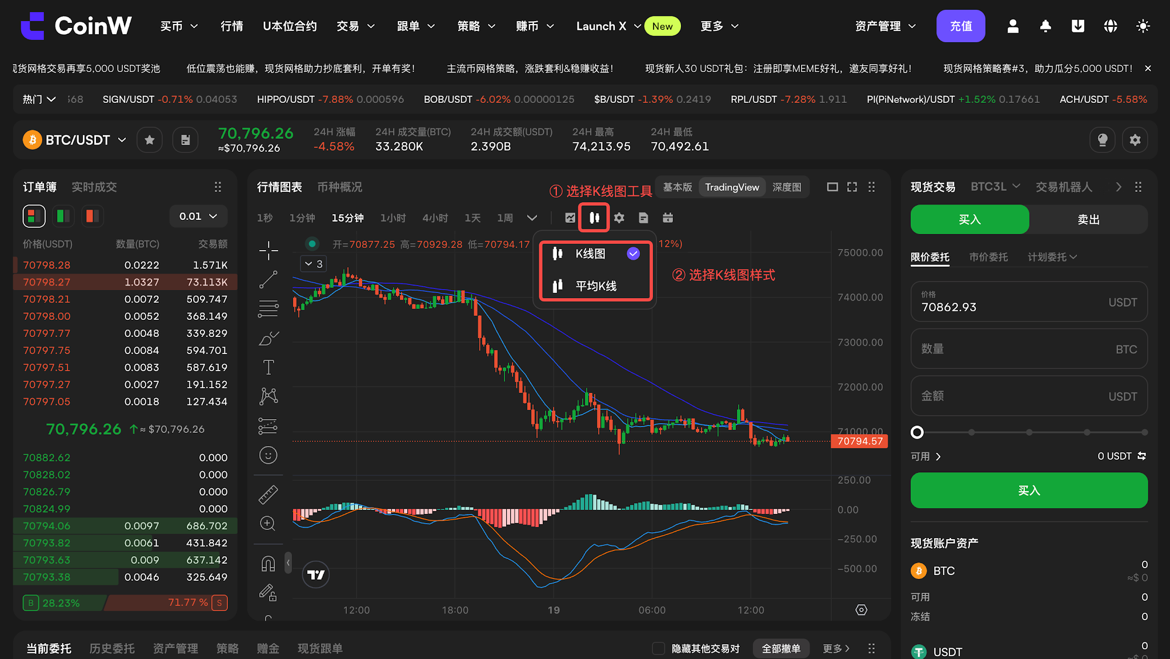Image resolution: width=1170 pixels, height=659 pixels.
Task: Open the coin info document icon beside BTC/USDT
Action: (186, 140)
